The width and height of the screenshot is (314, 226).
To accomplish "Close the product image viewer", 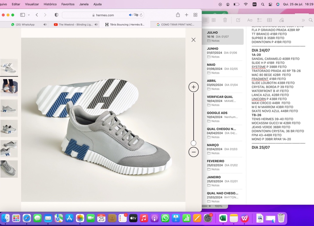I will [193, 40].
